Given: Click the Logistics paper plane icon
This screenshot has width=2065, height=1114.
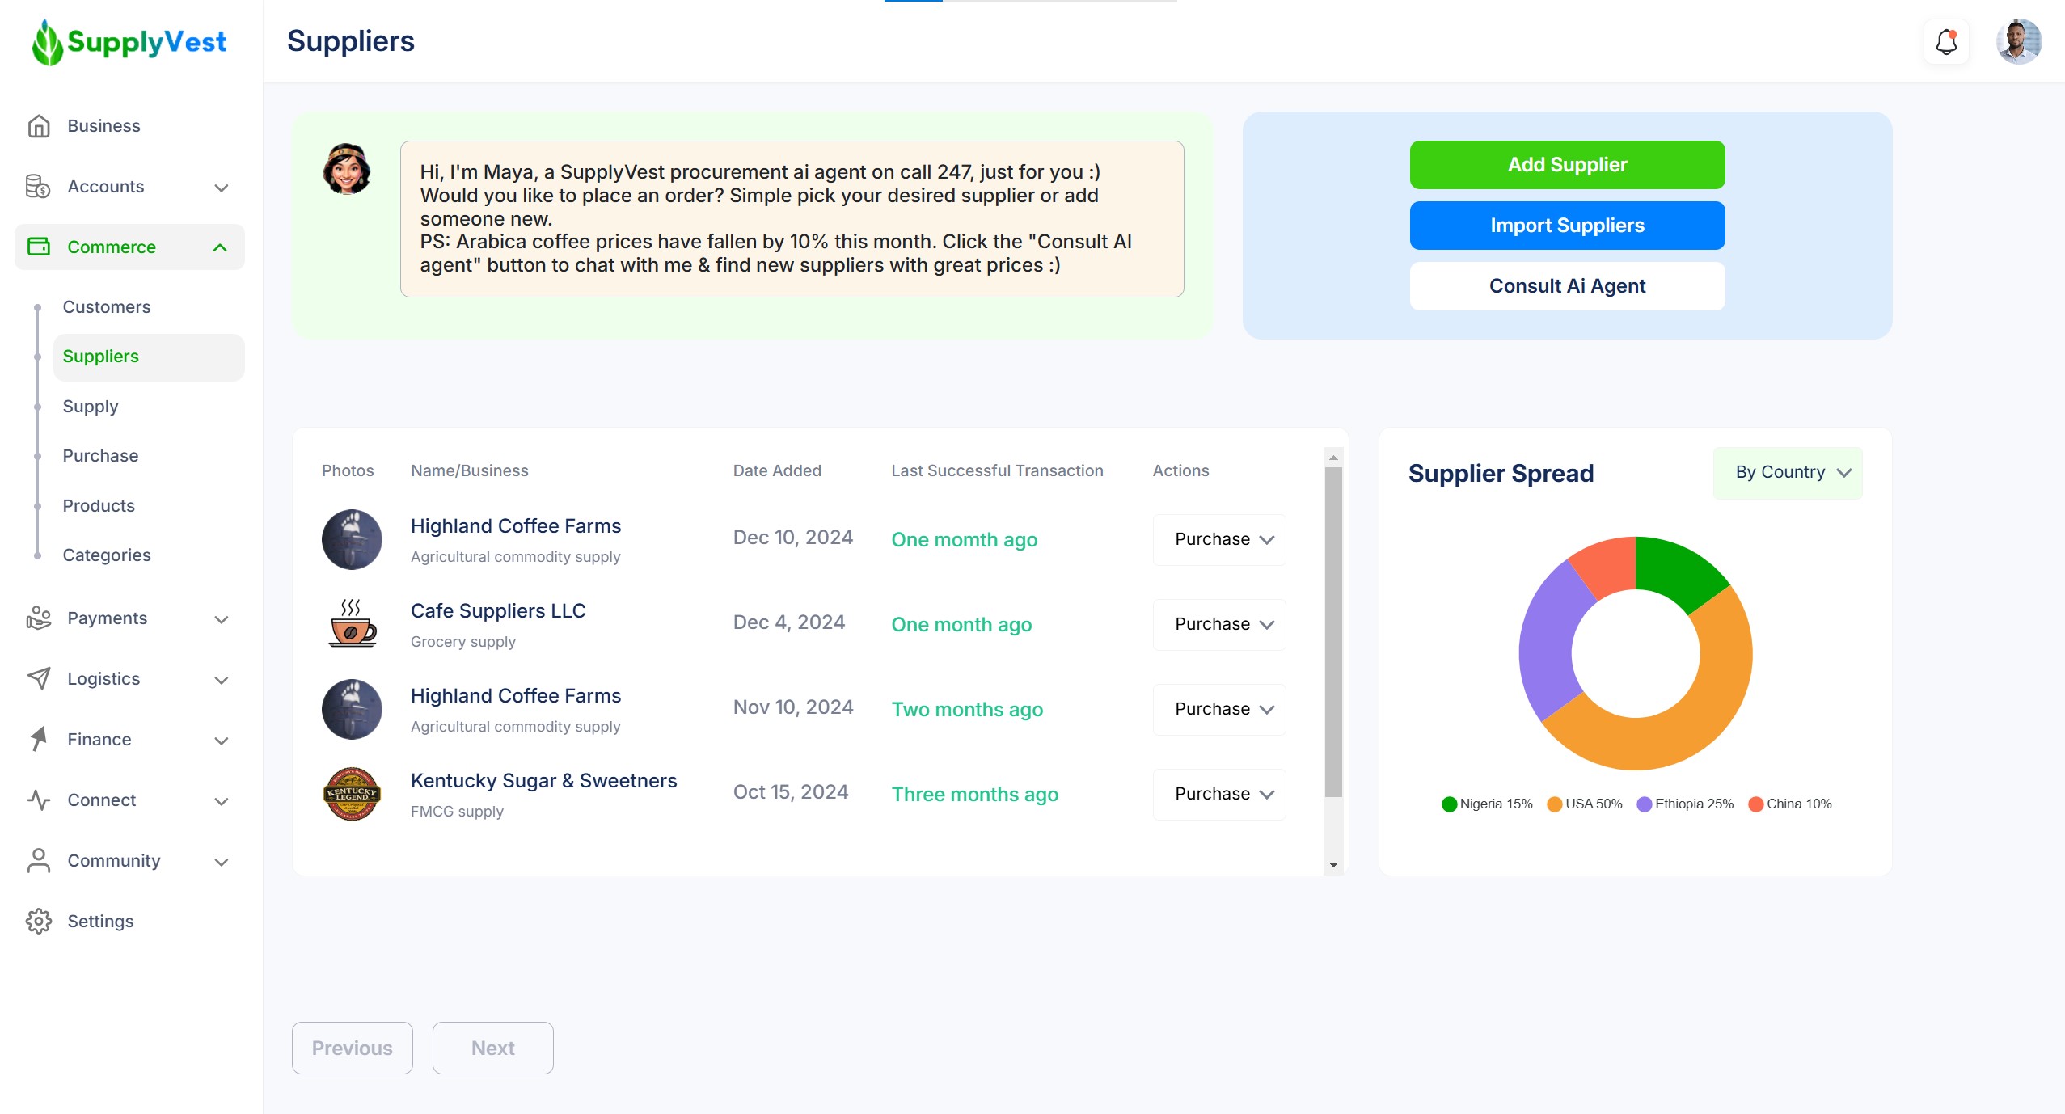Looking at the screenshot, I should coord(38,679).
